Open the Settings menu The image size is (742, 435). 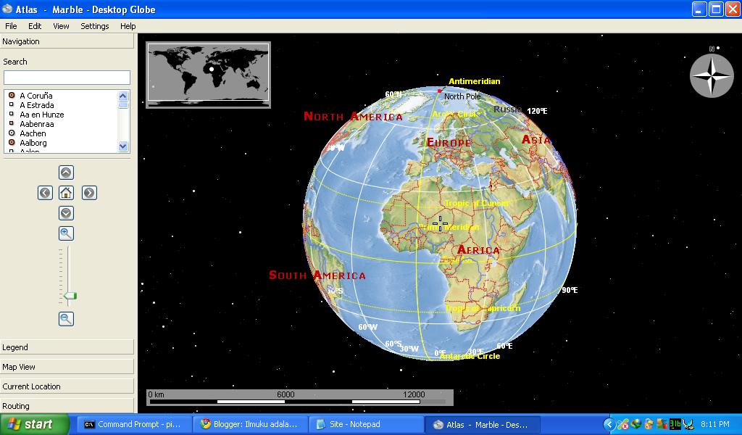pos(95,26)
